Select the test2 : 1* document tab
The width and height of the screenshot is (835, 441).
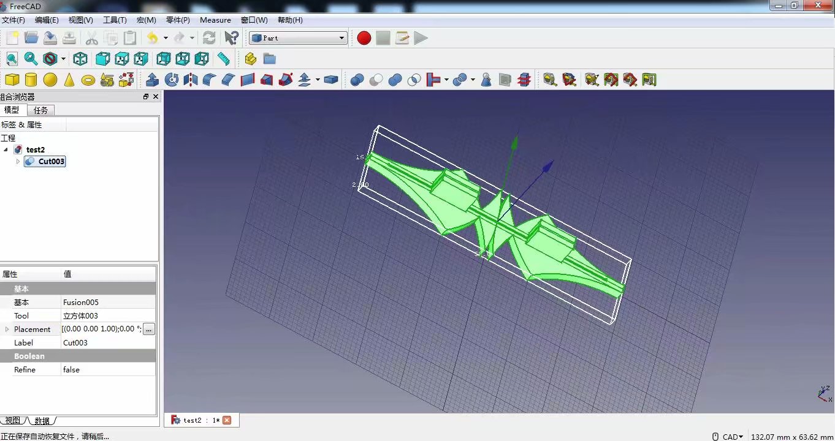(x=201, y=420)
